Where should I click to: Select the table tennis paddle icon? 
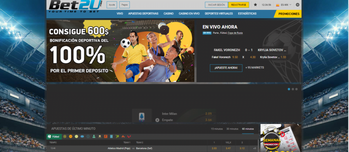tap(117, 136)
